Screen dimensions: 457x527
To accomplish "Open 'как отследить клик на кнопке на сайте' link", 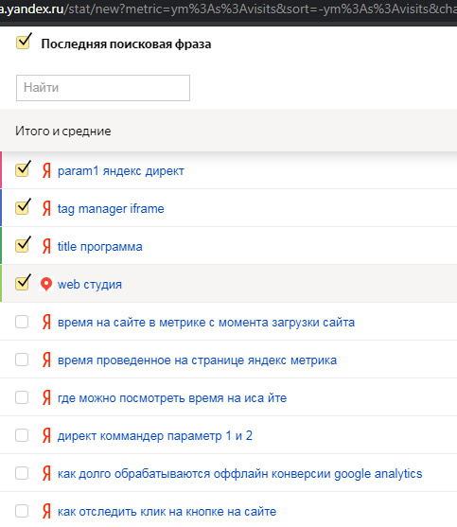I will click(167, 512).
